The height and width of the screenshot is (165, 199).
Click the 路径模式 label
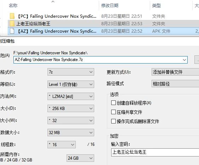point(115,84)
